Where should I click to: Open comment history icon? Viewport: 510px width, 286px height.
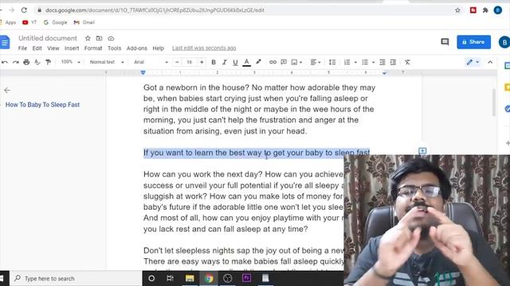[445, 42]
